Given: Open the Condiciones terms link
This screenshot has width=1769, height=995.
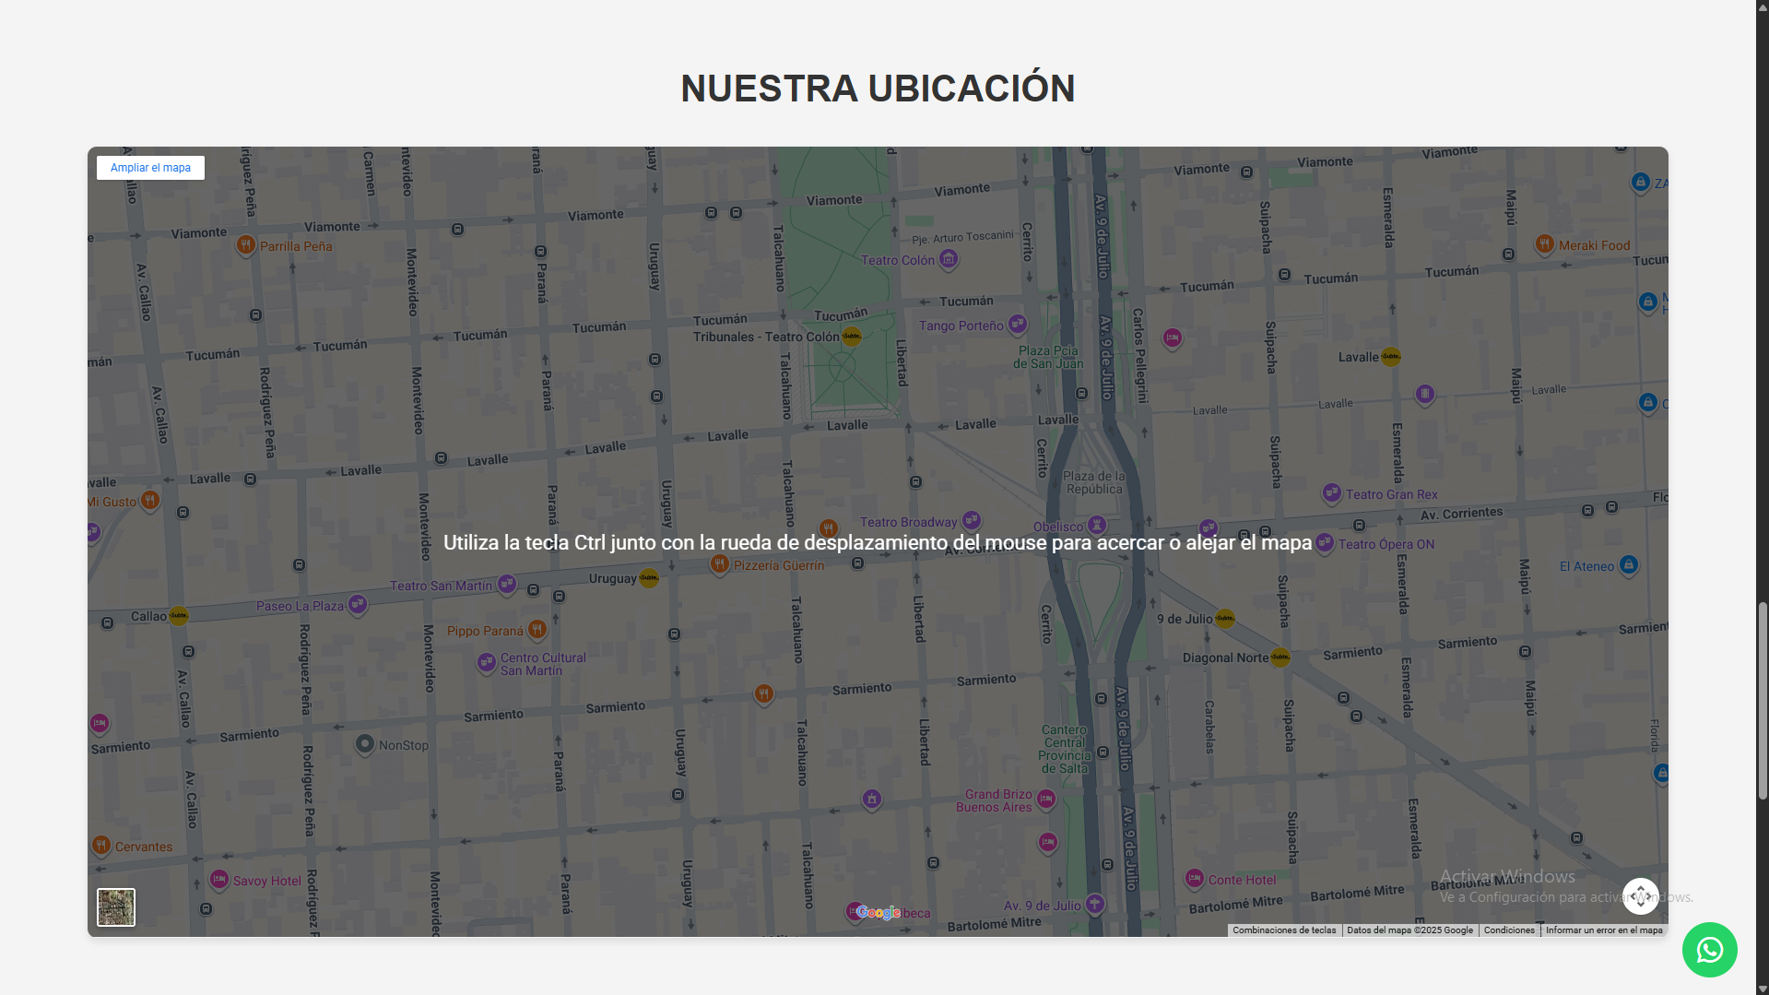Looking at the screenshot, I should point(1508,930).
